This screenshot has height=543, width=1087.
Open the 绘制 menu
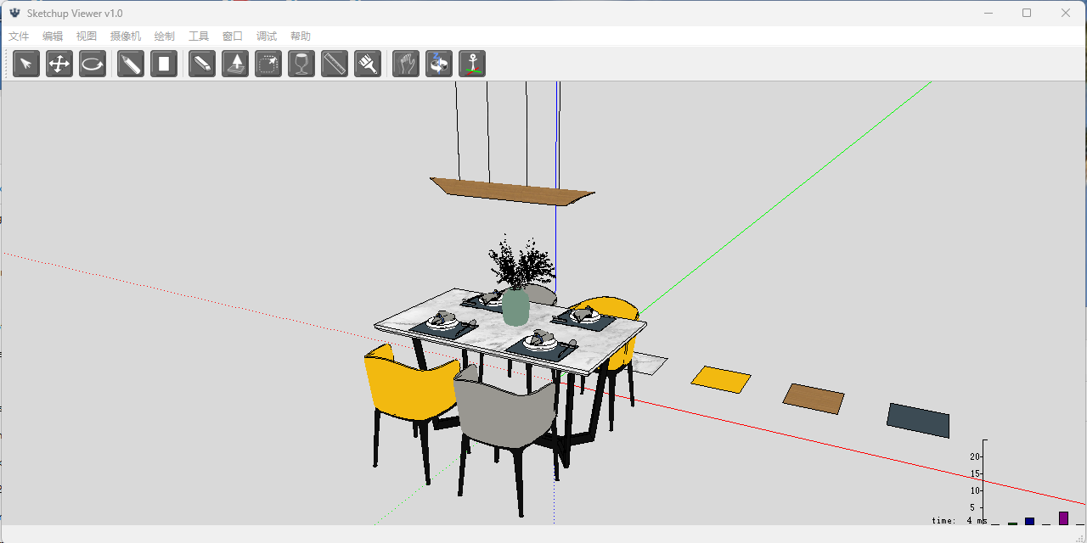164,36
